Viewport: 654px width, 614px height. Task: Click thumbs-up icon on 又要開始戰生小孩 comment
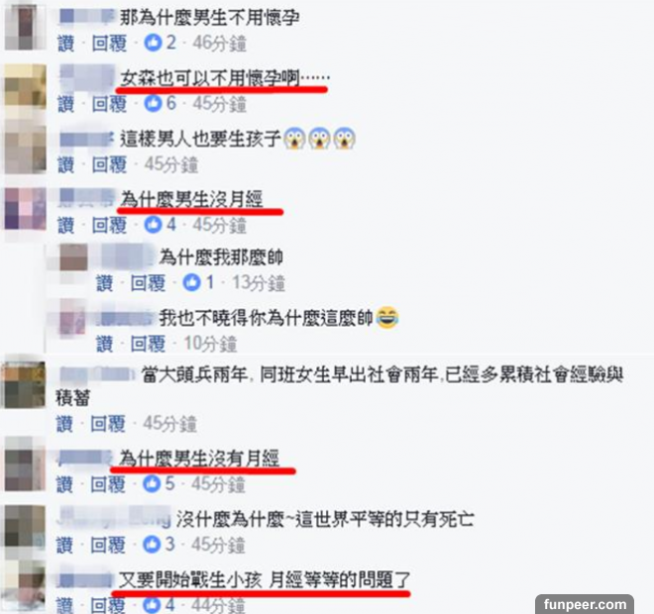(x=152, y=605)
